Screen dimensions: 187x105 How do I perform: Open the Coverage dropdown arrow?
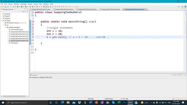pos(24,6)
